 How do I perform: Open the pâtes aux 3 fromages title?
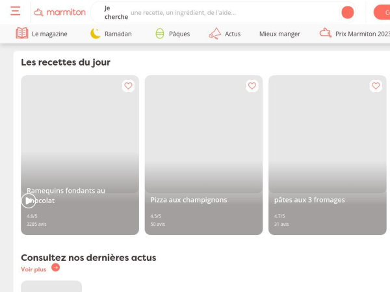[309, 200]
